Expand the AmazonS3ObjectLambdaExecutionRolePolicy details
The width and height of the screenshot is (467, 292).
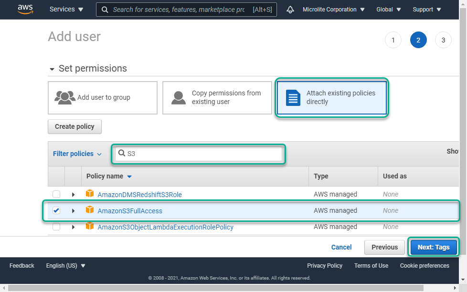73,227
